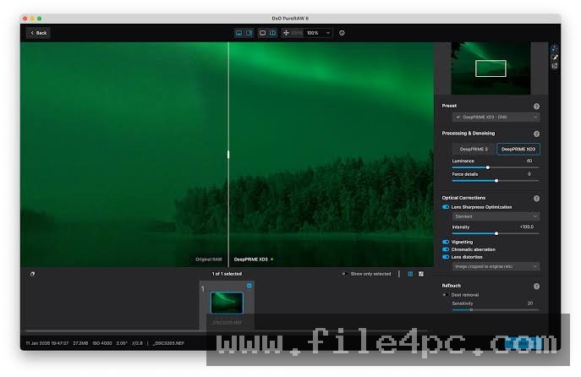This screenshot has height=377, width=581.
Task: Toggle Show only selected switch
Action: (x=344, y=274)
